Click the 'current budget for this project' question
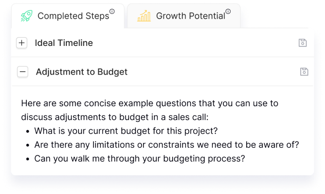The width and height of the screenshot is (325, 194). [126, 131]
